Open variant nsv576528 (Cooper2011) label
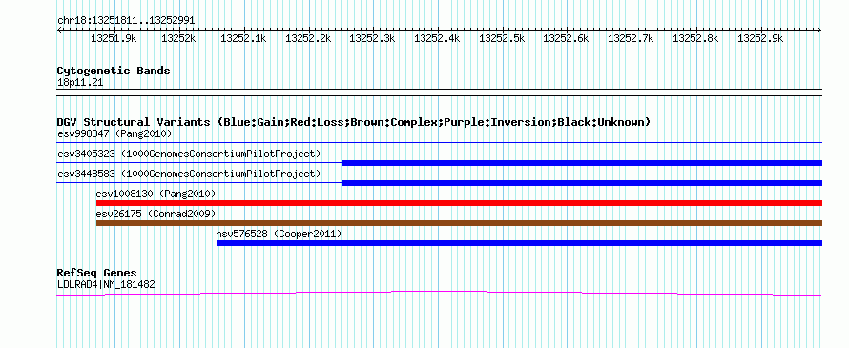 (x=279, y=234)
